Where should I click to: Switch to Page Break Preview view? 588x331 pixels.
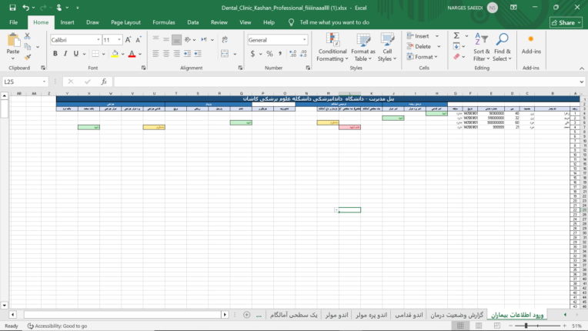497,326
